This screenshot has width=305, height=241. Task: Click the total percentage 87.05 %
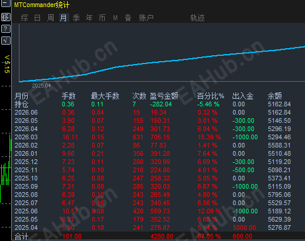209,236
